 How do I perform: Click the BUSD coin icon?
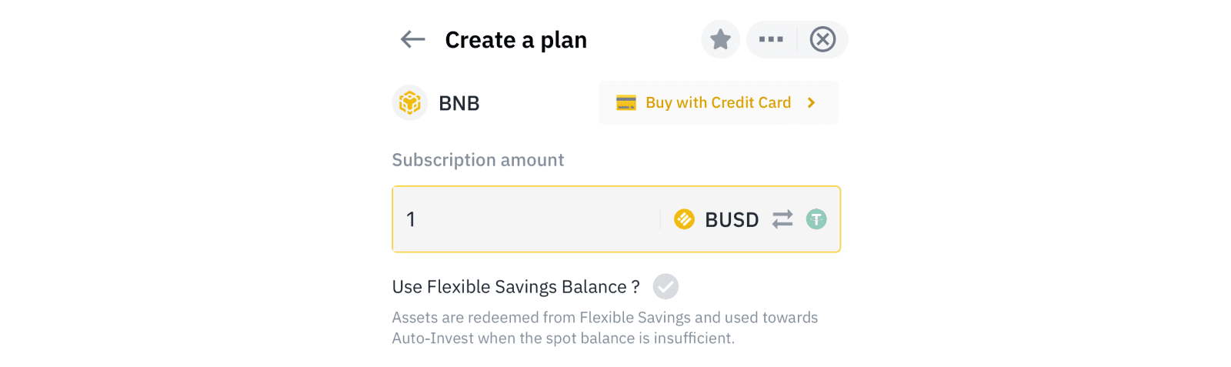[684, 219]
